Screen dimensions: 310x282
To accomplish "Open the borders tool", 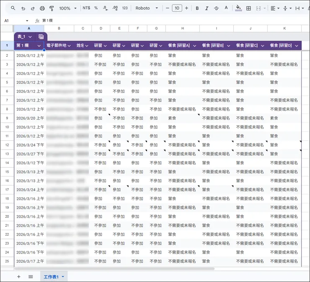I will pos(248,8).
